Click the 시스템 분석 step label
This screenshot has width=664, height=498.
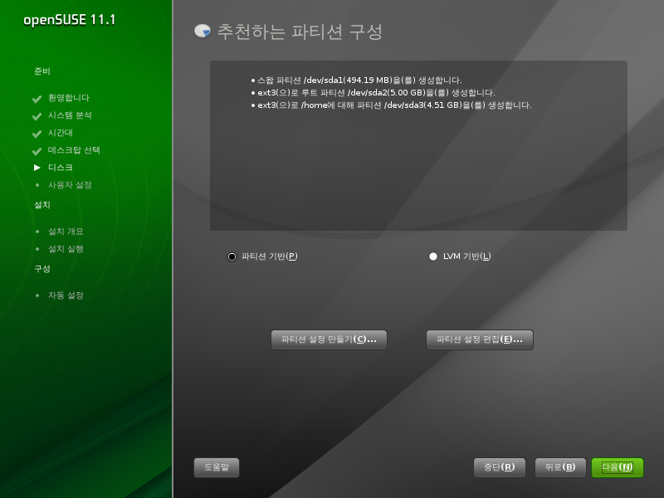tap(70, 115)
